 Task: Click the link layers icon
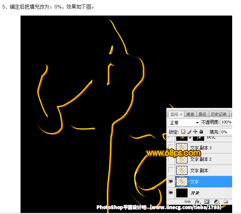188,201
